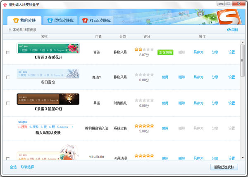This screenshot has height=177, width=248.
Task: Click 删除 for visualrain skin
Action: 182,158
